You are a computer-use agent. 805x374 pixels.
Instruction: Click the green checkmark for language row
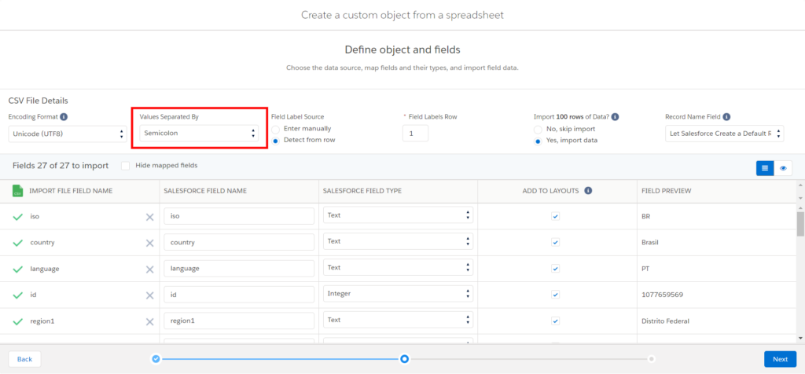17,269
